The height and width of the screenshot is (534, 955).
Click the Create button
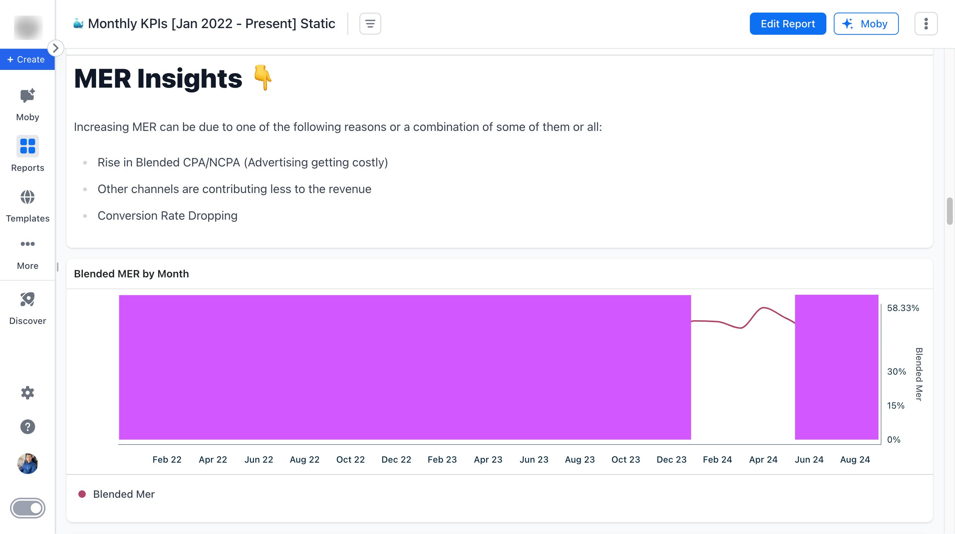[27, 59]
